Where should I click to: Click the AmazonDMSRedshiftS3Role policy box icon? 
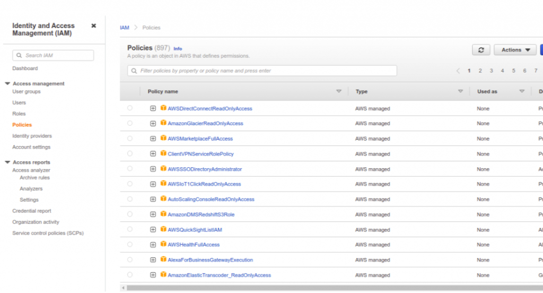(163, 214)
